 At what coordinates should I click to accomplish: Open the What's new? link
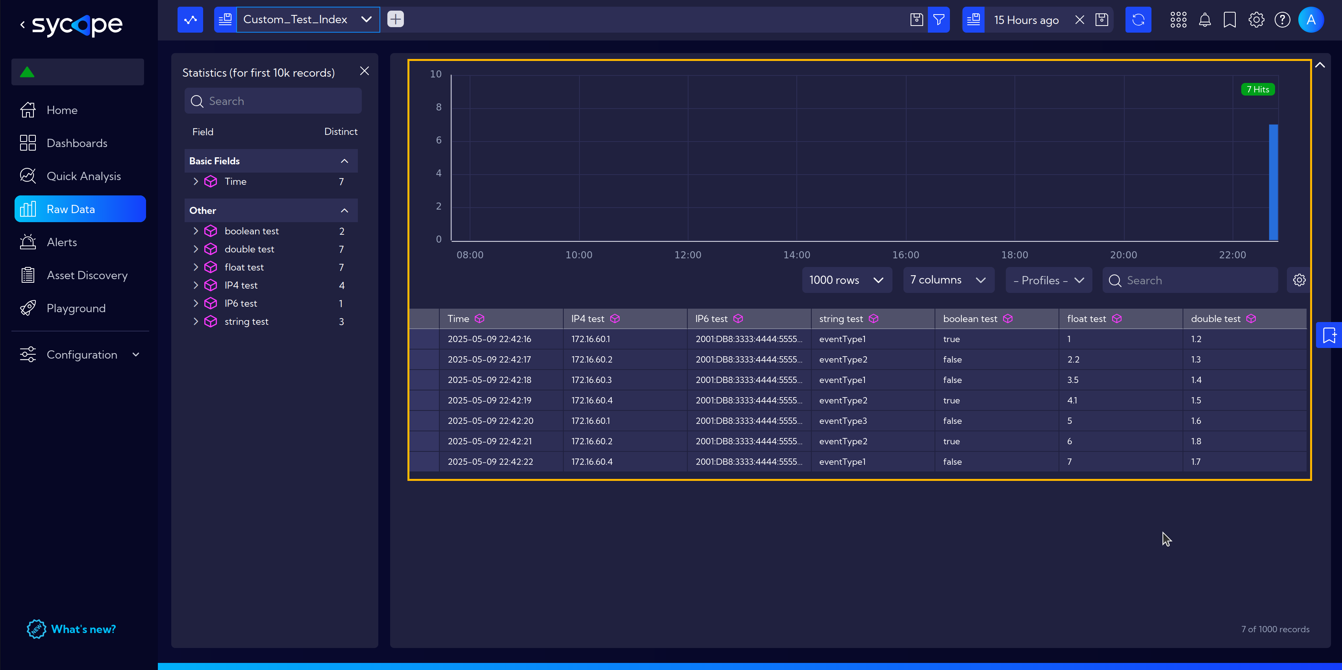click(x=71, y=629)
